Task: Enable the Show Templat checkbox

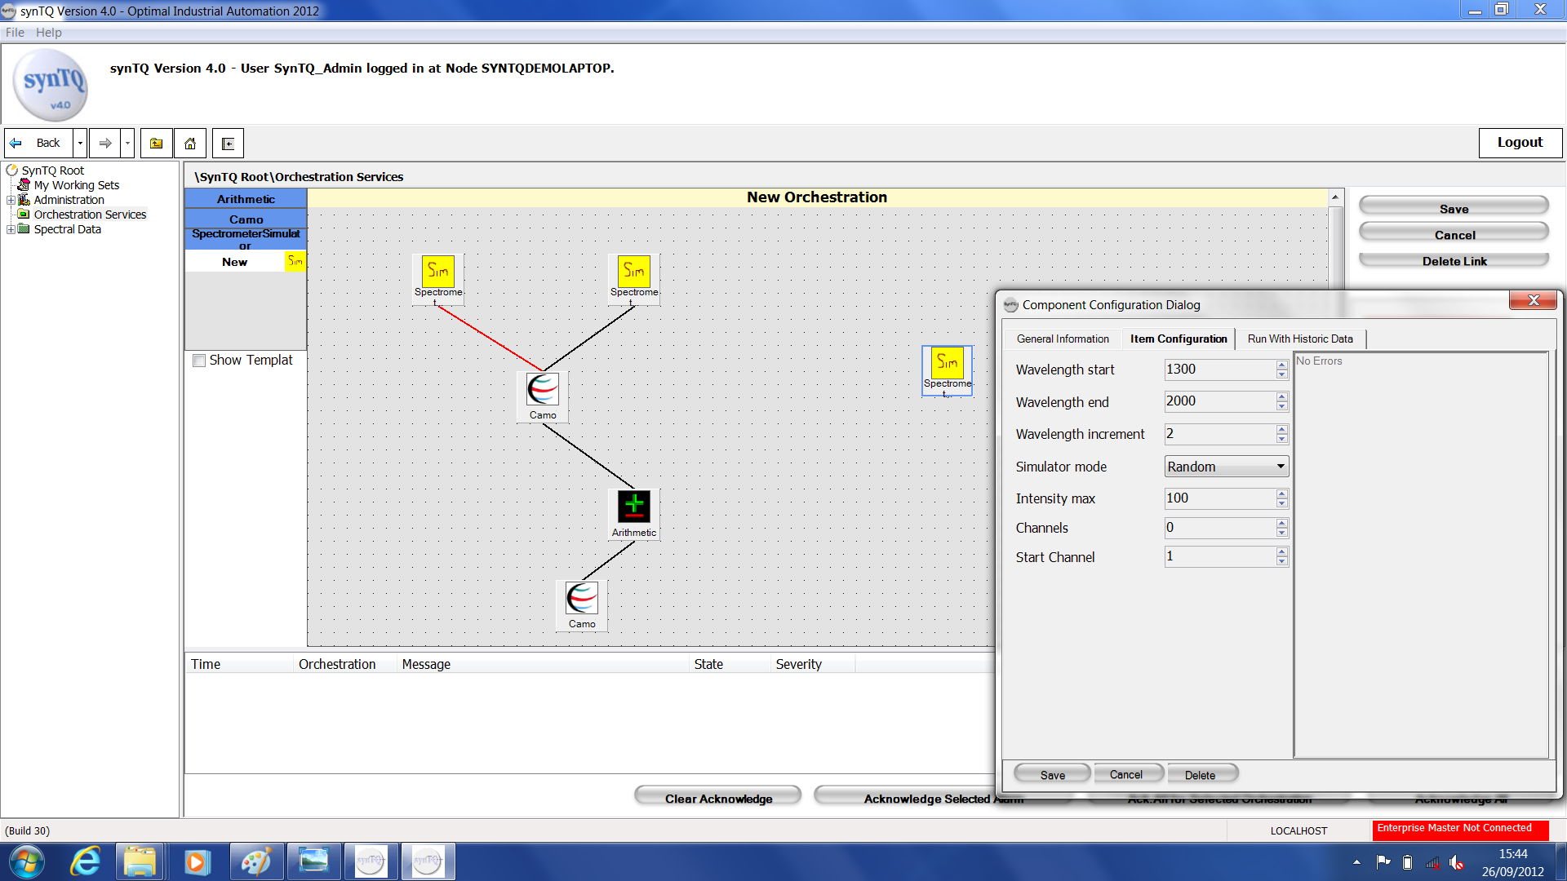Action: coord(198,361)
